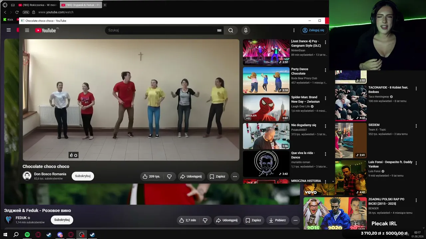This screenshot has height=239, width=426.
Task: Play Gangnam Style Just Dance thumbnail
Action: [266, 52]
